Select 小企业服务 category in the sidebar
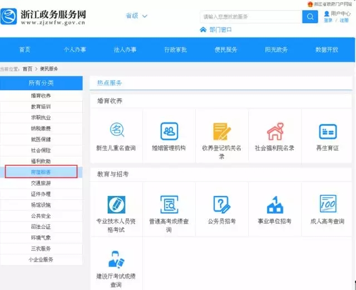Screen dimensions: 356x290 point(41,259)
